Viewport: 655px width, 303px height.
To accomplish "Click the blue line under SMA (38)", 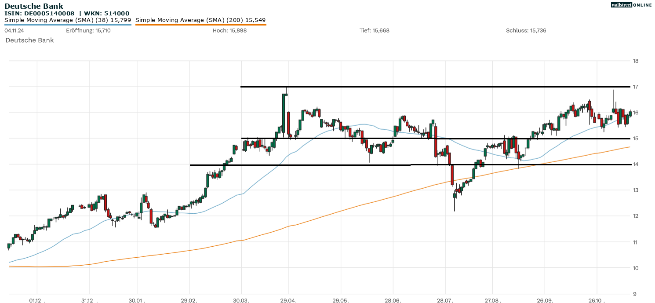I will pyautogui.click(x=68, y=25).
